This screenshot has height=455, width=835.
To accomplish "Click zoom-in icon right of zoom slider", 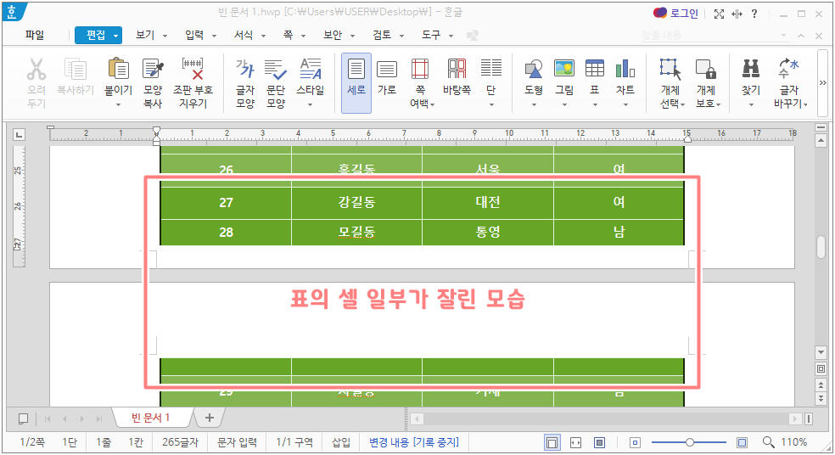I will 742,442.
